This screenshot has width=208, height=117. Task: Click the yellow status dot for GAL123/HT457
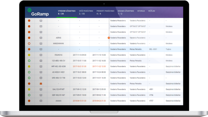[x=29, y=89]
